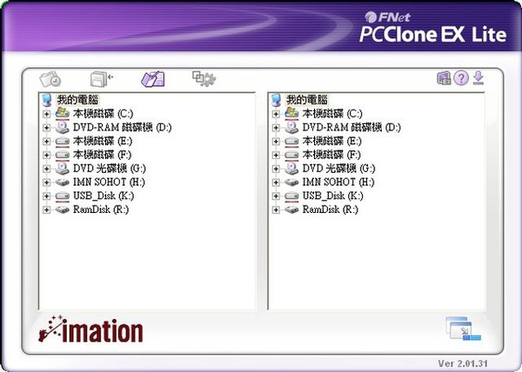This screenshot has height=372, width=522.
Task: Expand IMN SOHOT (H:) in left pane
Action: [x=46, y=183]
